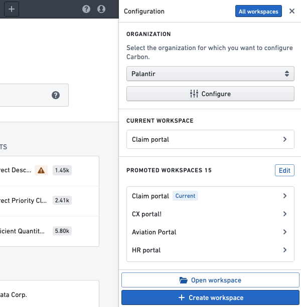The height and width of the screenshot is (307, 301).
Task: Select the row ending in Priority Cl...
Action: pos(49,201)
